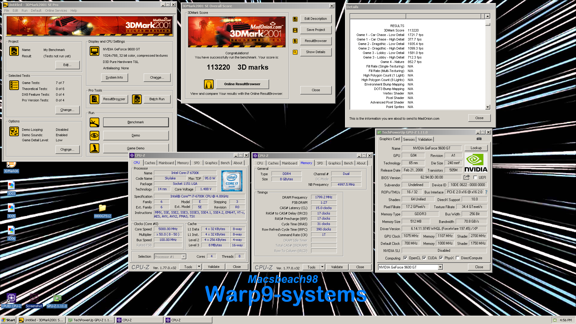576x324 pixels.
Task: Switch to the Validation tab in GPU-Z
Action: coord(425,139)
